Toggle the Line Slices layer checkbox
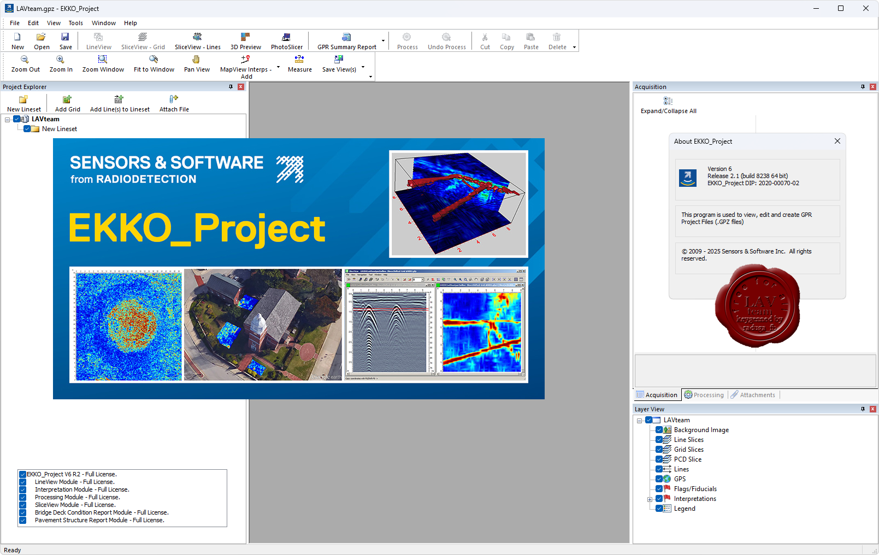Viewport: 879px width, 555px height. 659,440
